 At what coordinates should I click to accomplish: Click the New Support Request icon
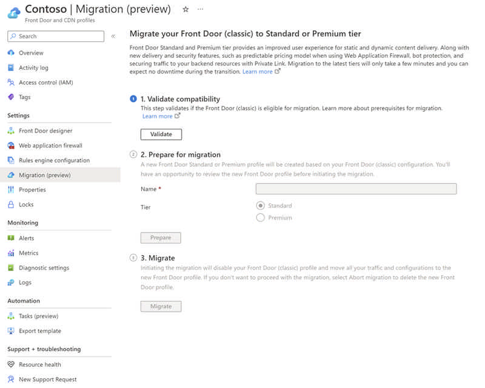click(x=11, y=379)
